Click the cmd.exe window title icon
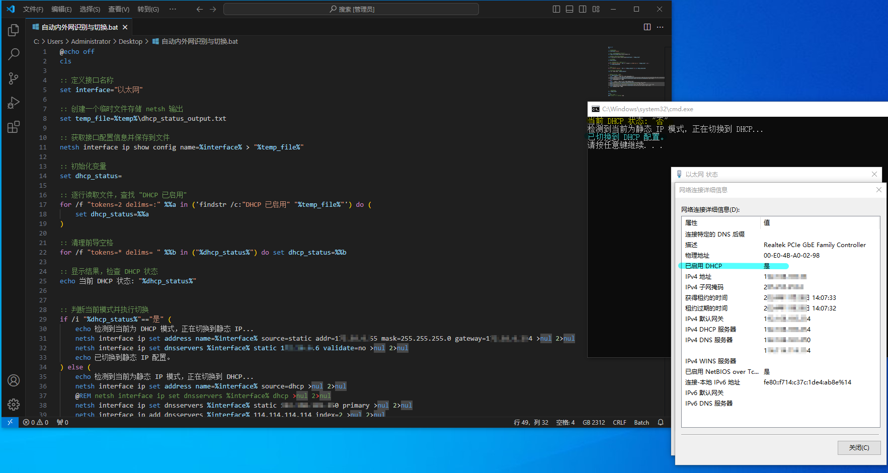This screenshot has width=888, height=473. click(596, 109)
